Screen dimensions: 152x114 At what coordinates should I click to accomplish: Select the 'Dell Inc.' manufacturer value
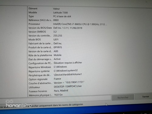coord(58,43)
